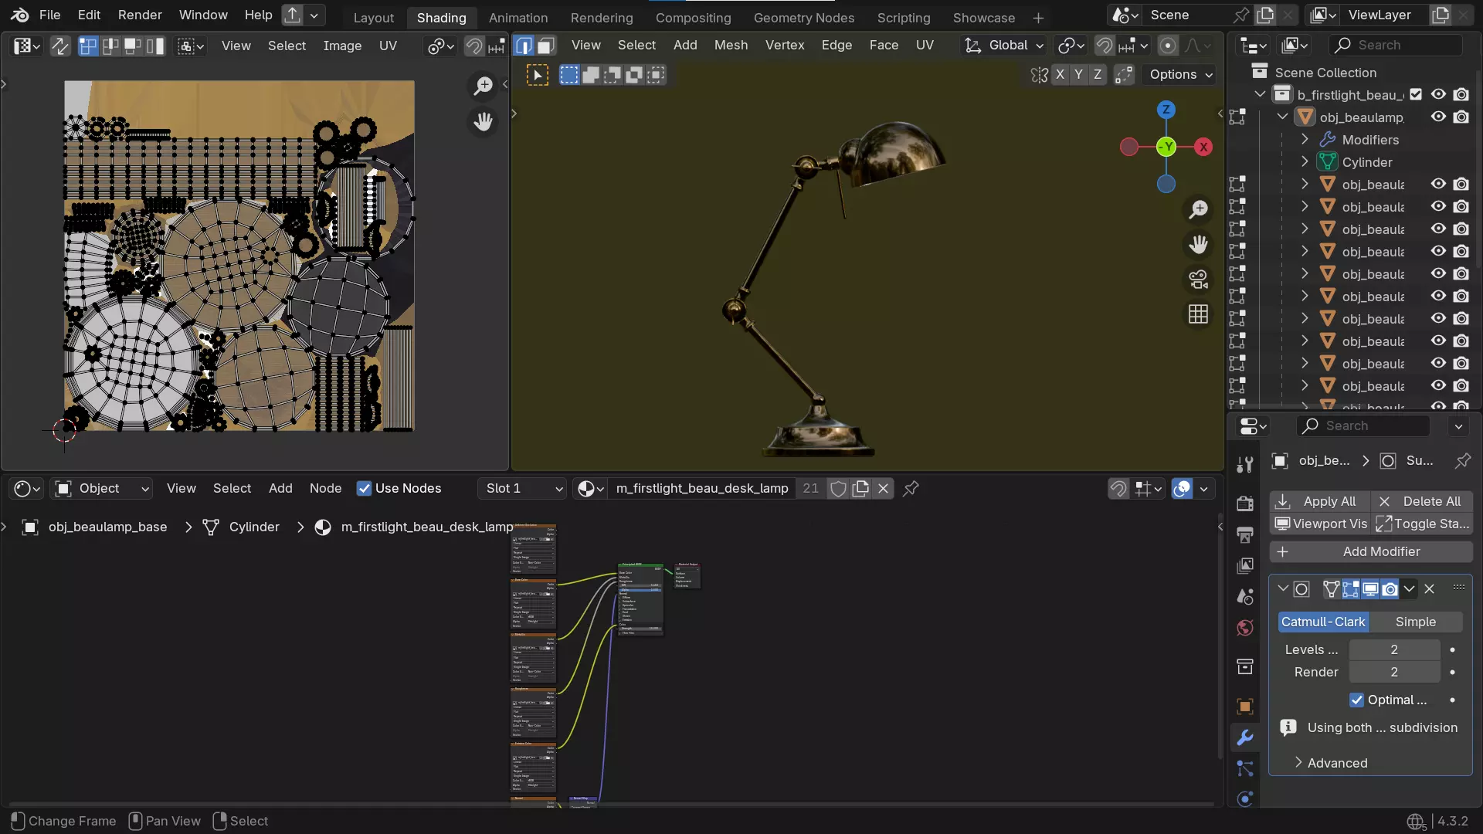This screenshot has width=1483, height=834.
Task: Click the red X axis gizmo handle
Action: pyautogui.click(x=1203, y=147)
